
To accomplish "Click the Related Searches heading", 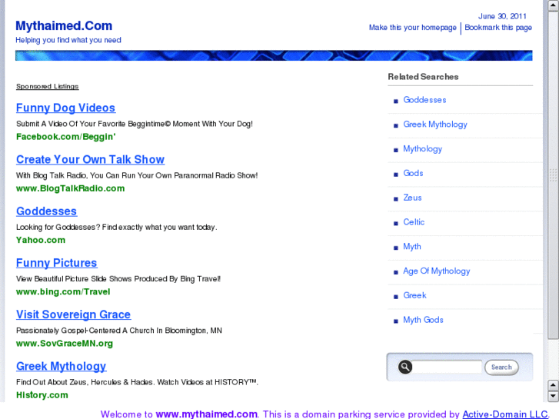I will point(423,77).
